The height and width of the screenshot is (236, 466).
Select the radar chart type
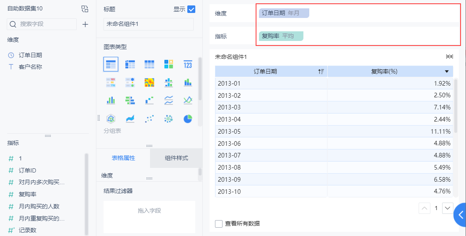tap(111, 119)
